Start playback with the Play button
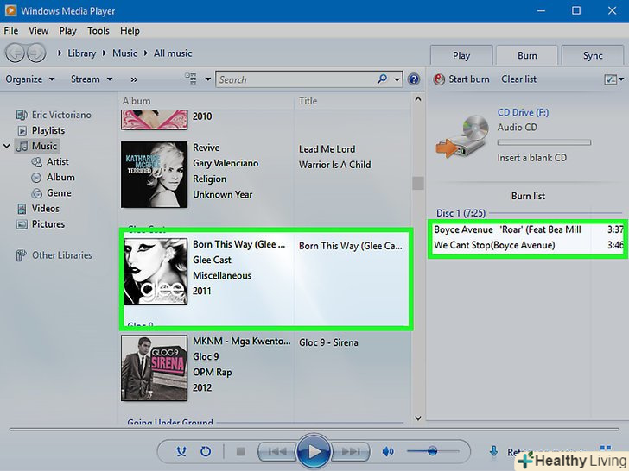Viewport: 629px width, 471px height. pyautogui.click(x=314, y=452)
